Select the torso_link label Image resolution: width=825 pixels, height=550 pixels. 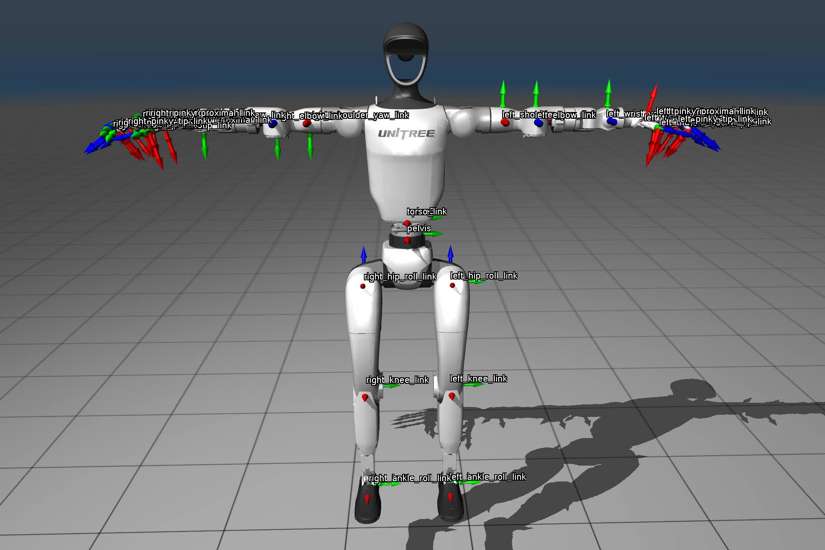[x=427, y=211]
